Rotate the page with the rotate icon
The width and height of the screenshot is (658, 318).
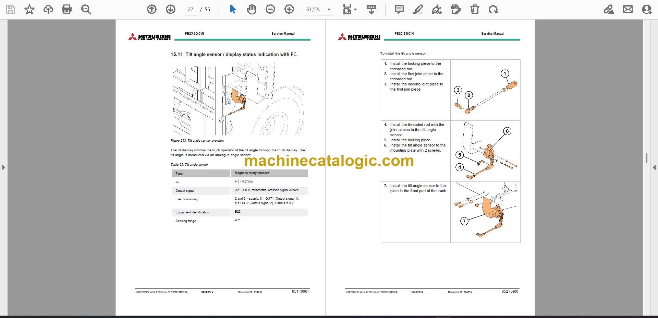(x=493, y=9)
